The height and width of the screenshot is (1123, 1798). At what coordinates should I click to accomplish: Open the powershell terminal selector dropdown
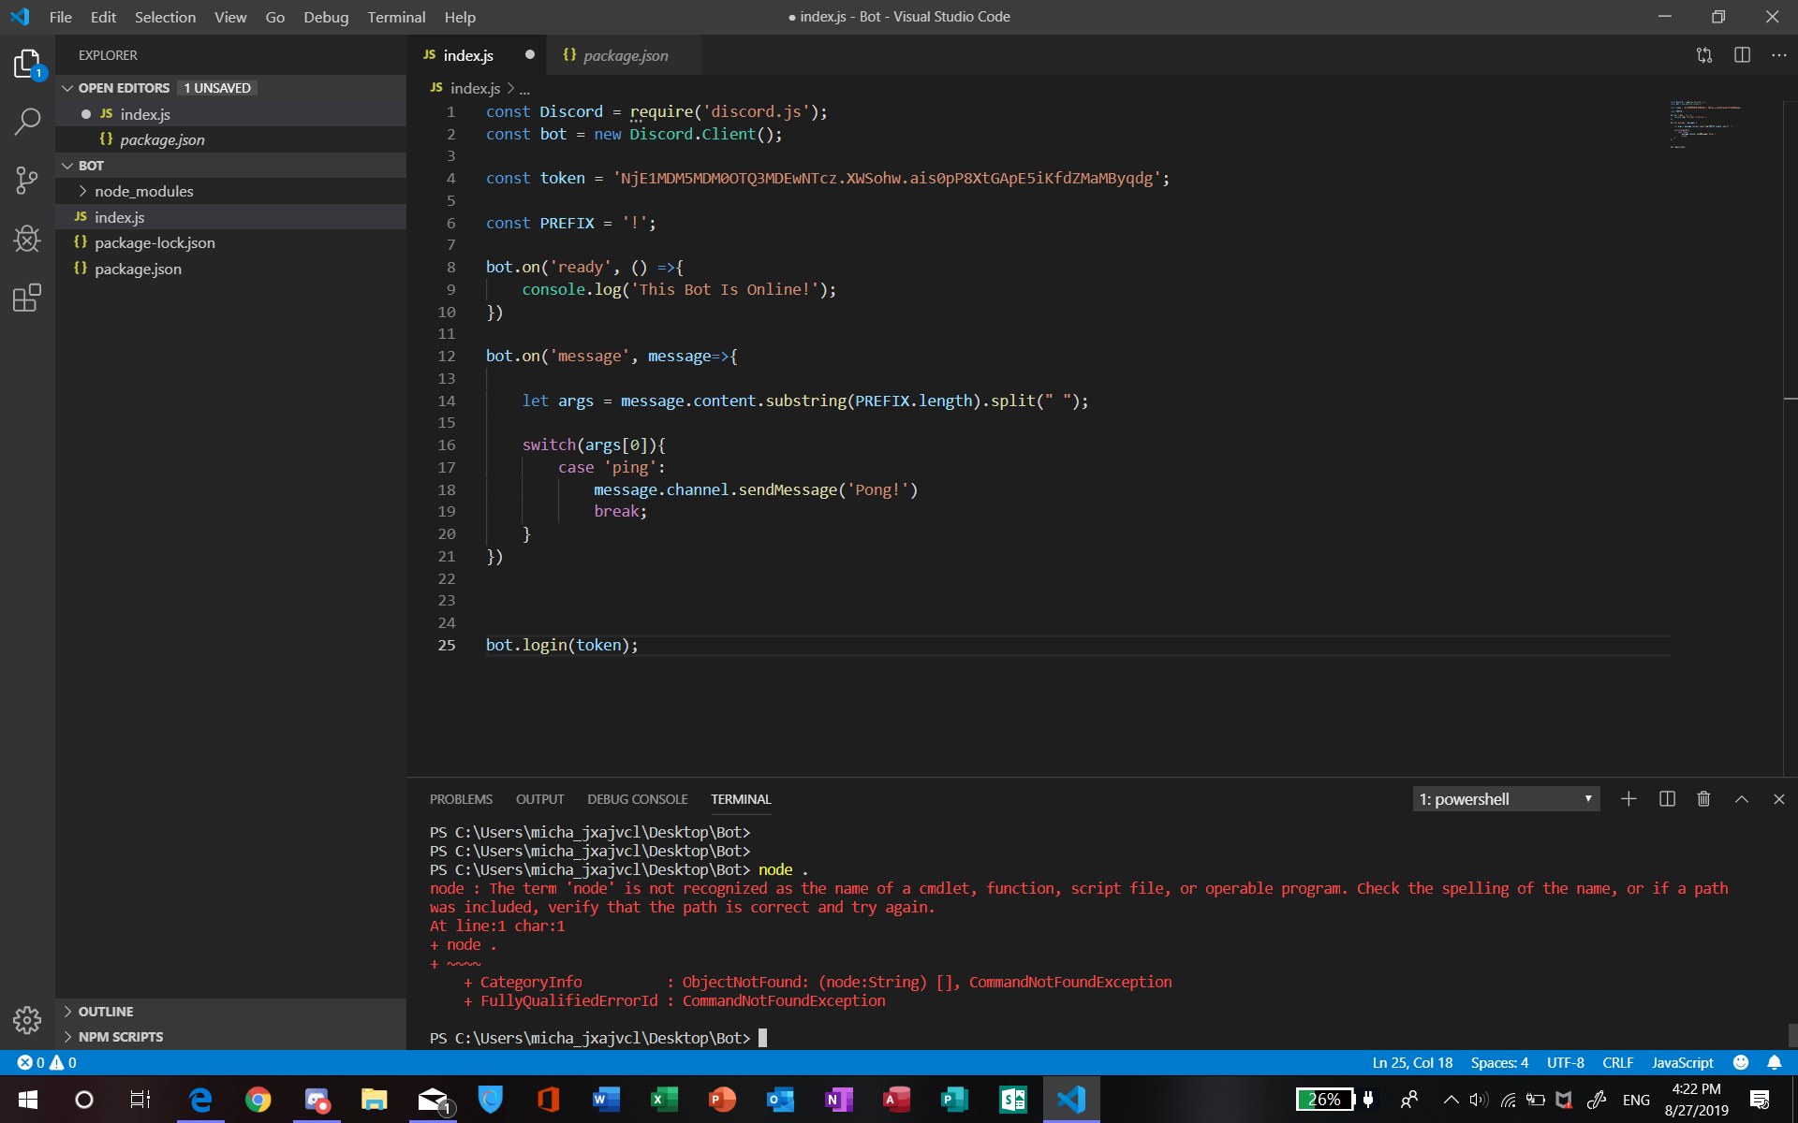click(1506, 799)
